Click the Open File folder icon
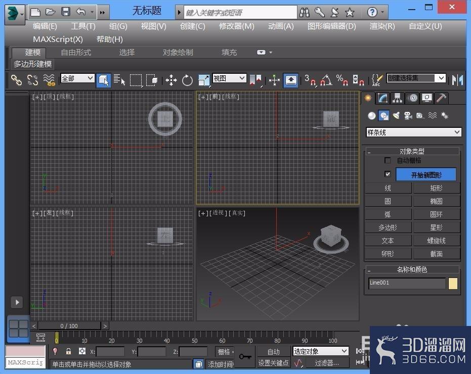471x374 pixels. pos(50,12)
